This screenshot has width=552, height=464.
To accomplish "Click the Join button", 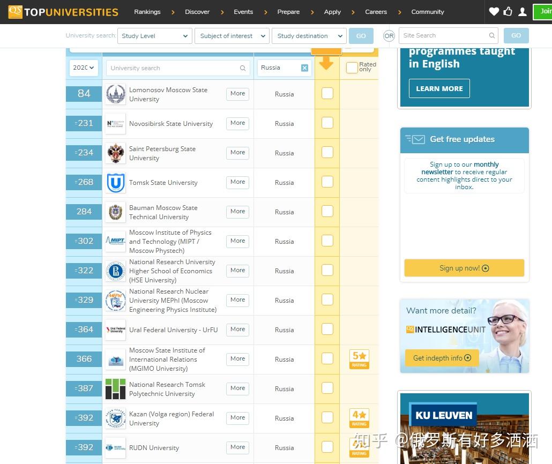I will pyautogui.click(x=542, y=12).
